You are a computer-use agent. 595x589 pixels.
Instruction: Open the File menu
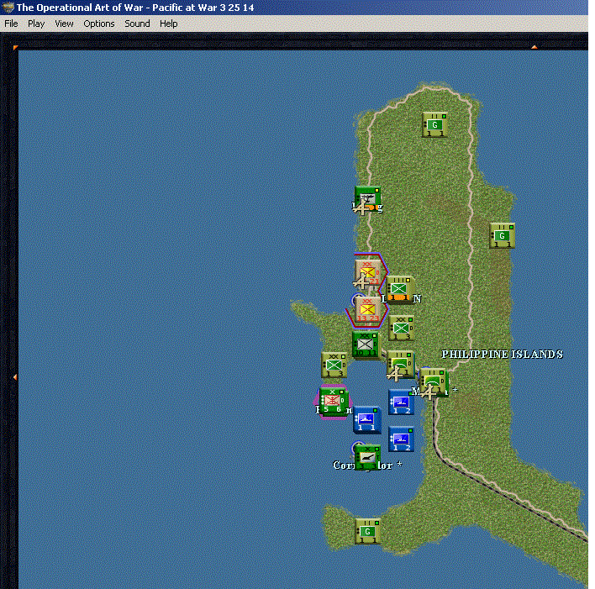pos(11,24)
